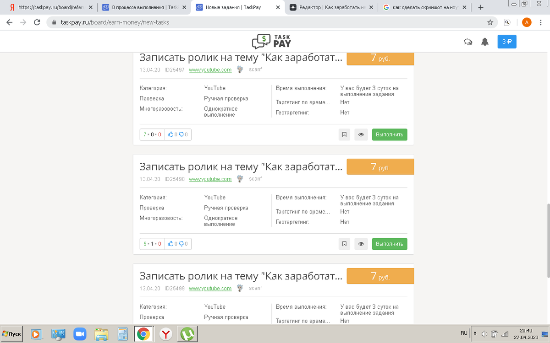This screenshot has width=550, height=343.
Task: Select 'Ручная проверка' on task ID25498
Action: point(226,208)
